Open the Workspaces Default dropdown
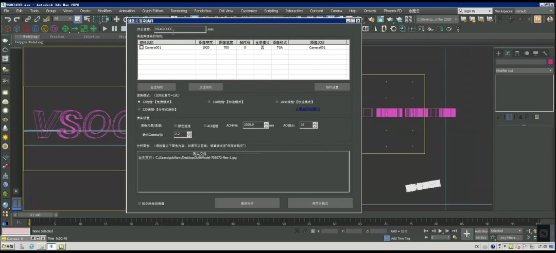The image size is (556, 253). [x=534, y=11]
